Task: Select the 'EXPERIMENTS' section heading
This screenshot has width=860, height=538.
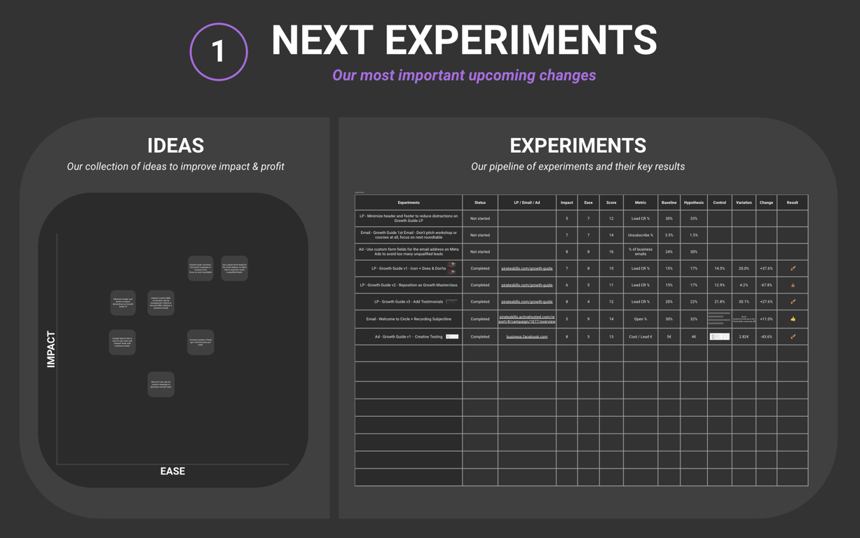Action: 578,145
